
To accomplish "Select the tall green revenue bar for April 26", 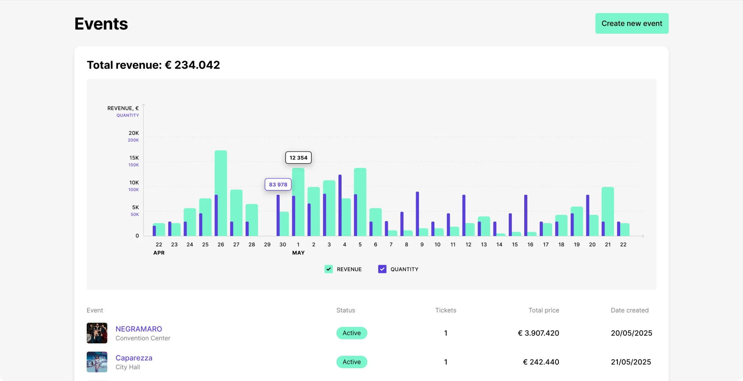I will tap(221, 193).
